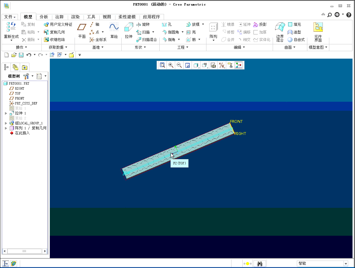The height and width of the screenshot is (268, 355).
Task: Click 用户定义特征 (User-Defined Feature)
Action: tap(58, 24)
